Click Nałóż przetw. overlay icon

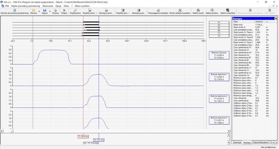click(x=212, y=10)
